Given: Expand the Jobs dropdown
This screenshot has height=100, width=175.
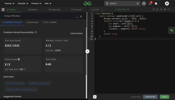Looking at the screenshot, I should [x=48, y=3].
